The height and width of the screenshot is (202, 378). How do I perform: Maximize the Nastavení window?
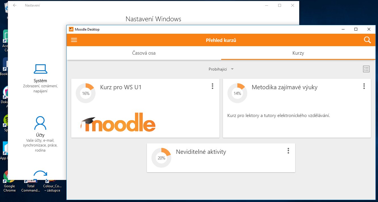[280, 5]
